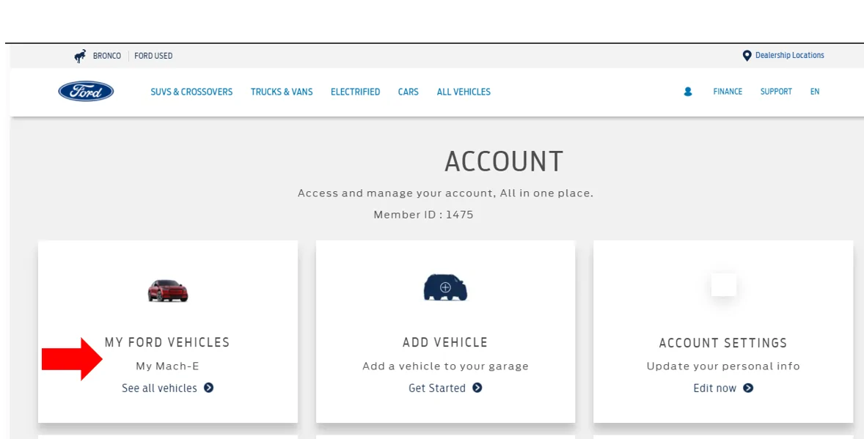Click the Add Vehicle car plus icon

pyautogui.click(x=445, y=287)
